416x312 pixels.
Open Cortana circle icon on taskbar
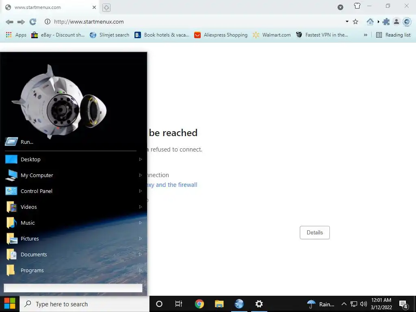pos(159,304)
